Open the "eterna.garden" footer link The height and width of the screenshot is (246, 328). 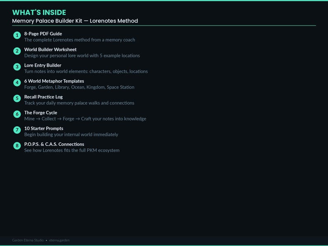(59, 240)
